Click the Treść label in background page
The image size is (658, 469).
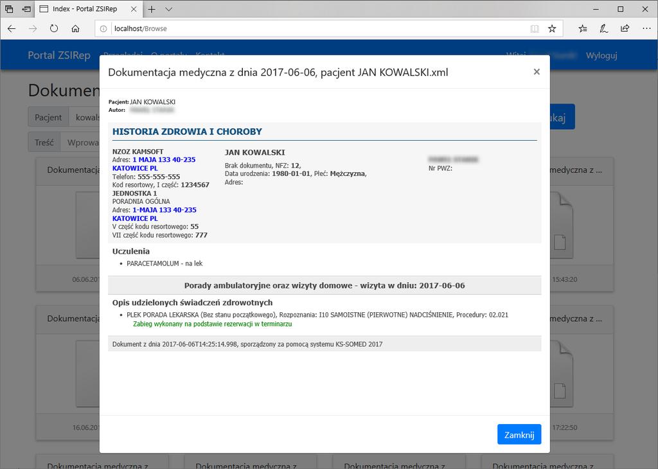(x=44, y=143)
